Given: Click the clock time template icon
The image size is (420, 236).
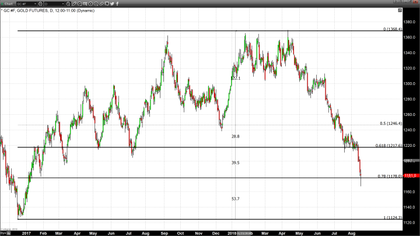Looking at the screenshot, I should [68, 3].
